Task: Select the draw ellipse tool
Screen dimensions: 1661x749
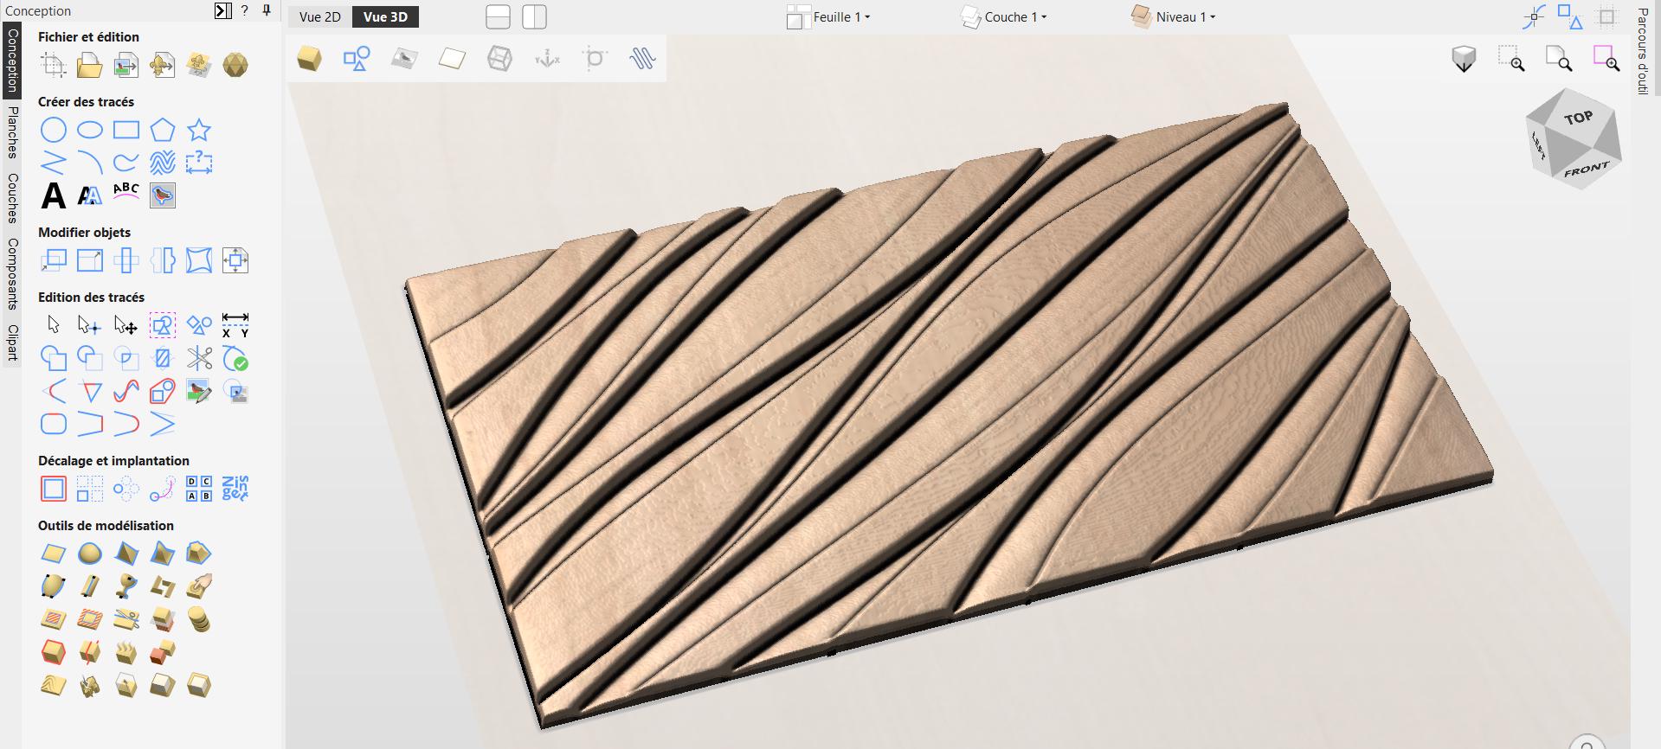Action: pos(90,131)
